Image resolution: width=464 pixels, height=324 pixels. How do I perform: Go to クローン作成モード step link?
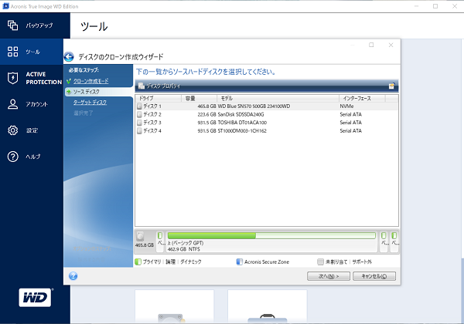90,81
